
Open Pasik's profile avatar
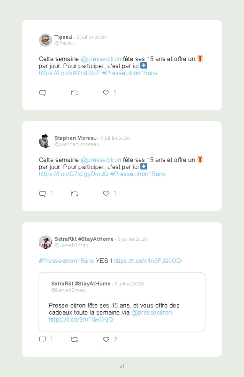point(46,40)
